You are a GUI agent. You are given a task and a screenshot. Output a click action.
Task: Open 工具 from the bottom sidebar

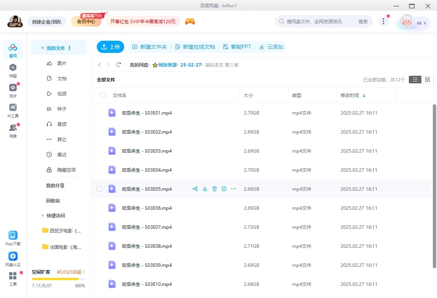[13, 279]
